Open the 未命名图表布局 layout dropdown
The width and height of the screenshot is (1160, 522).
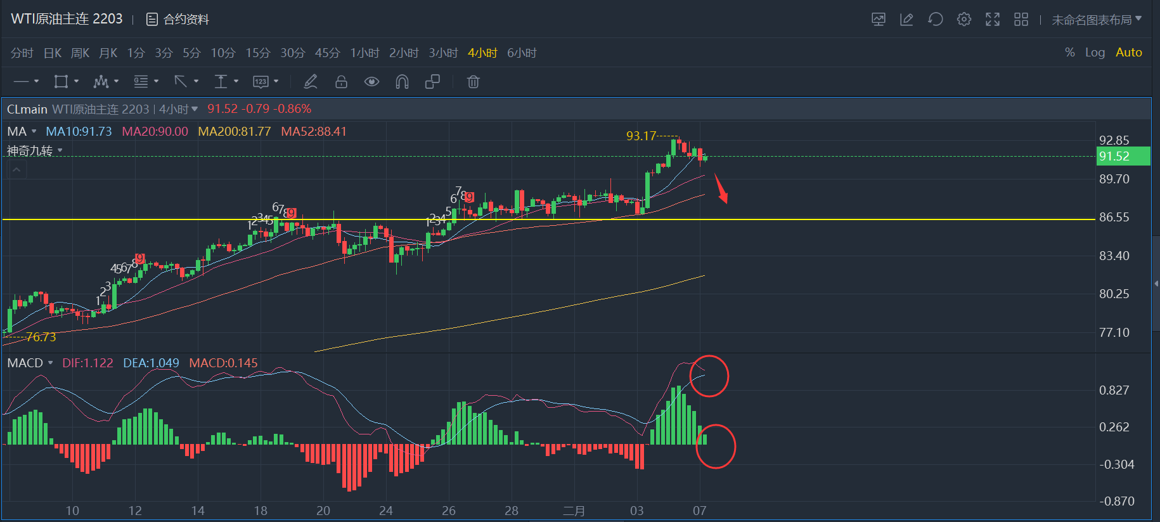[1097, 20]
